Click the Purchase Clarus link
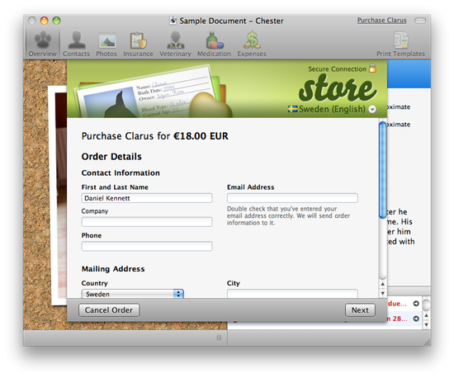Screen dimensions: 454x378 click(x=381, y=21)
